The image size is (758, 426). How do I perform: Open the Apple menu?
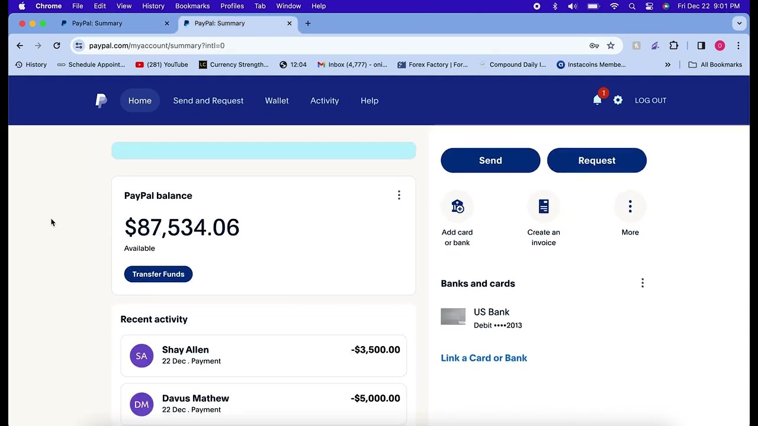coord(22,6)
